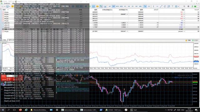Pick the trendline drawing tool
This screenshot has width=200, height=112.
click(161, 6)
